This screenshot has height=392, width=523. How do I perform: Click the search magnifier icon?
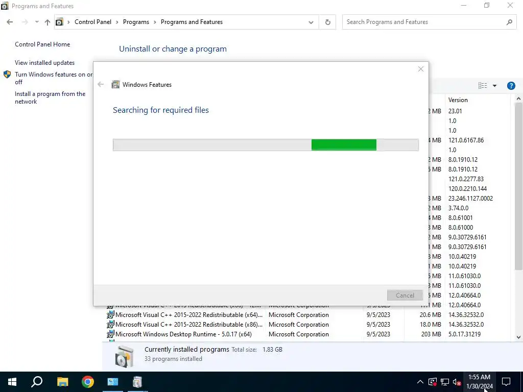pos(509,22)
